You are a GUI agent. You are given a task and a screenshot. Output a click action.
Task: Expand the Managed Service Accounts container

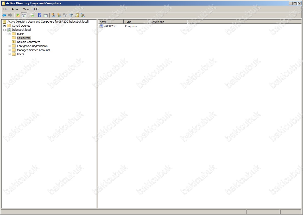pos(9,50)
